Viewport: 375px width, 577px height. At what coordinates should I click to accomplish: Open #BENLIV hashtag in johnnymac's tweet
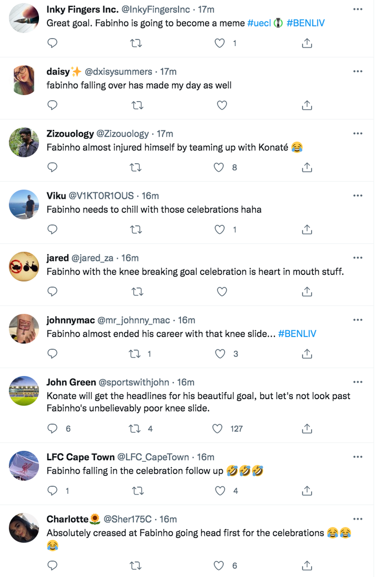point(297,334)
